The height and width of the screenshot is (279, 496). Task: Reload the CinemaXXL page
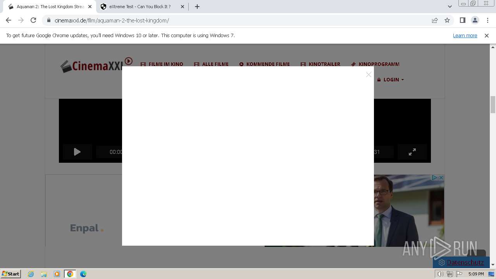click(33, 20)
